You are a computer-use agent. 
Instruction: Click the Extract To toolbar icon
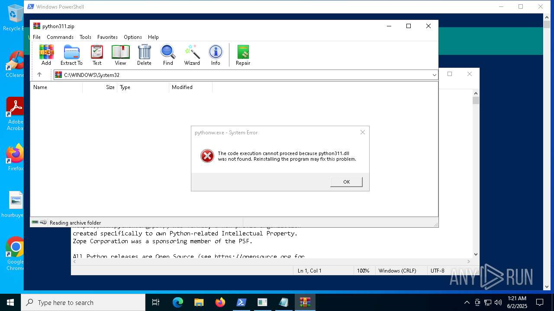tap(71, 55)
